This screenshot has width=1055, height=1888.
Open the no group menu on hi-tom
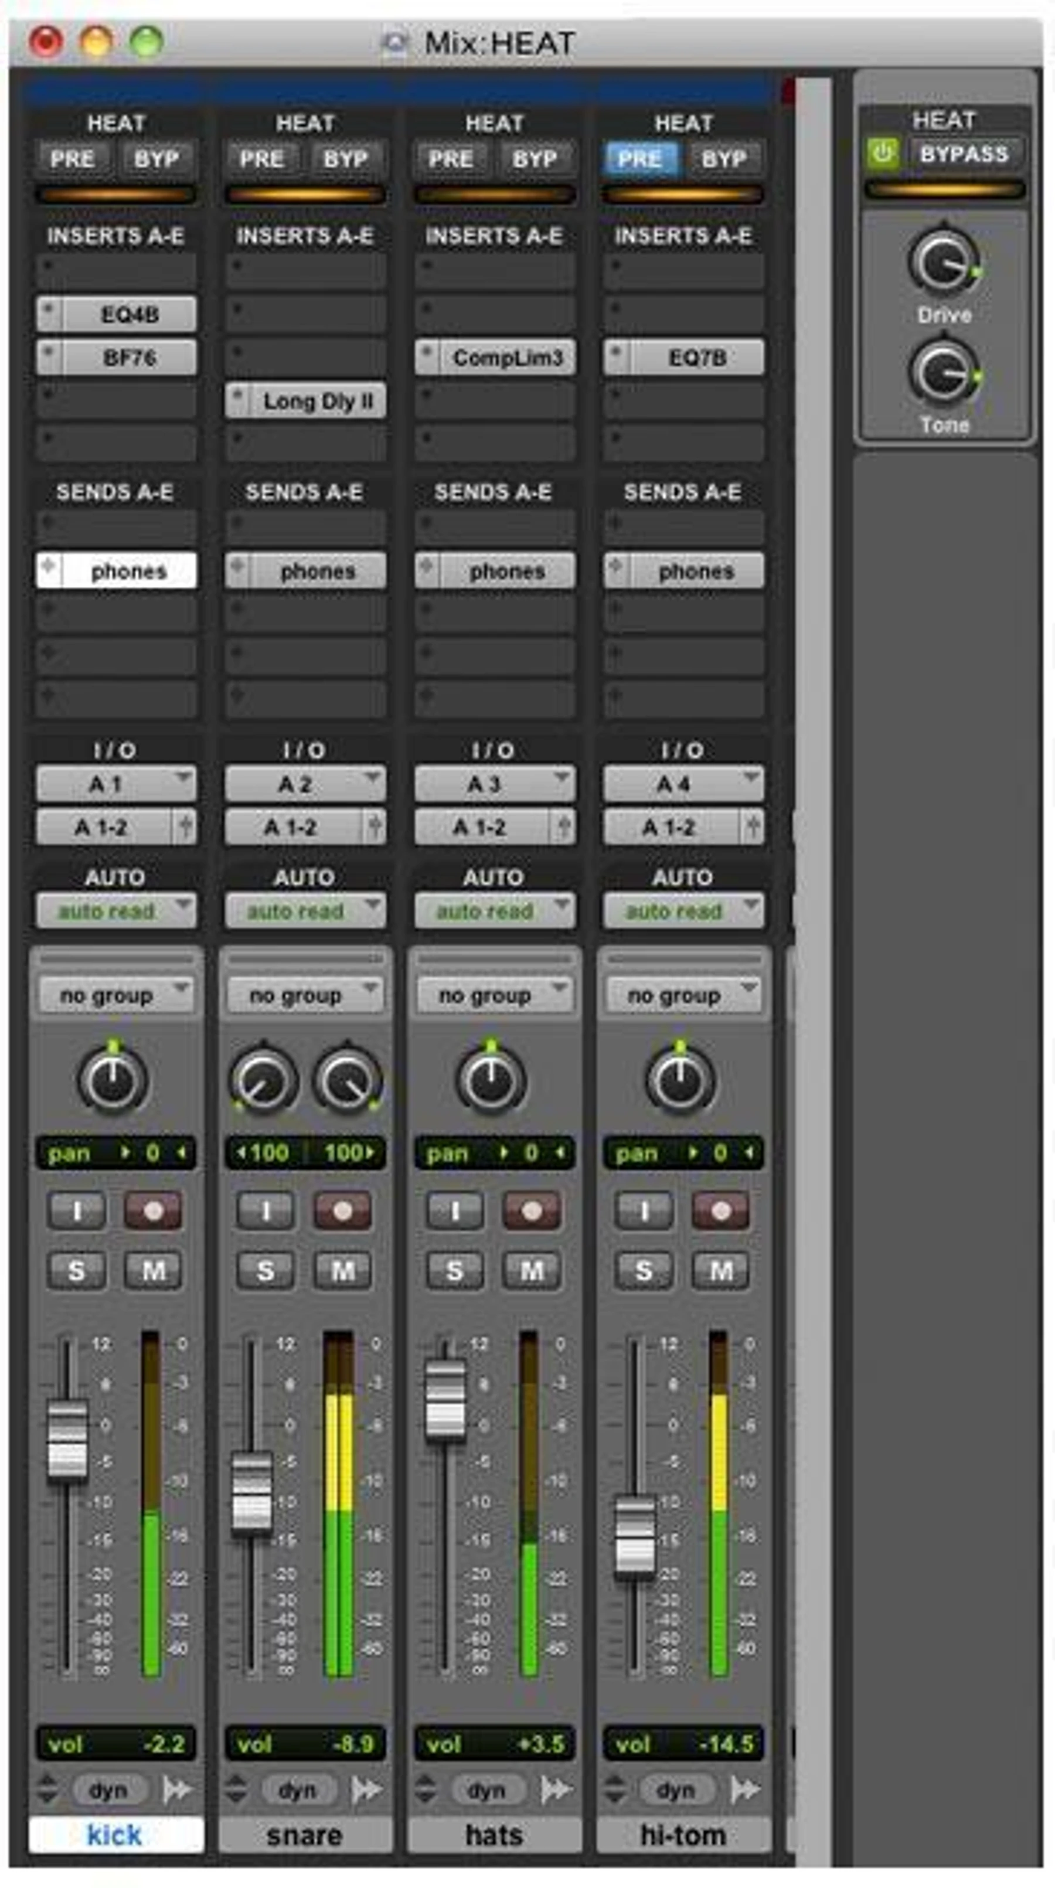[x=683, y=995]
